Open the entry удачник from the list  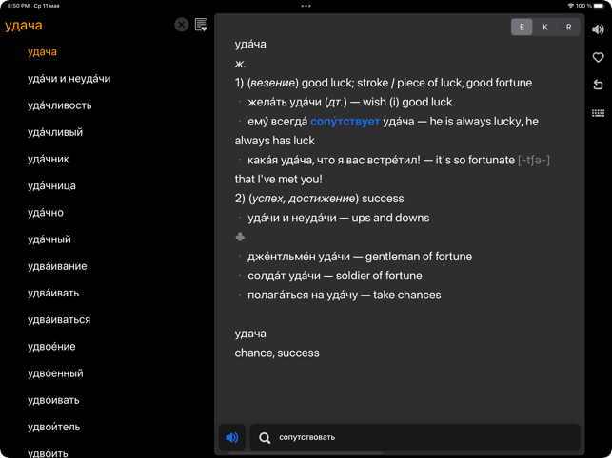[x=48, y=160]
